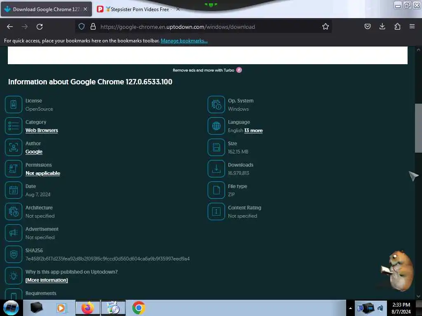422x316 pixels.
Task: Click the Size disk icon
Action: (216, 147)
